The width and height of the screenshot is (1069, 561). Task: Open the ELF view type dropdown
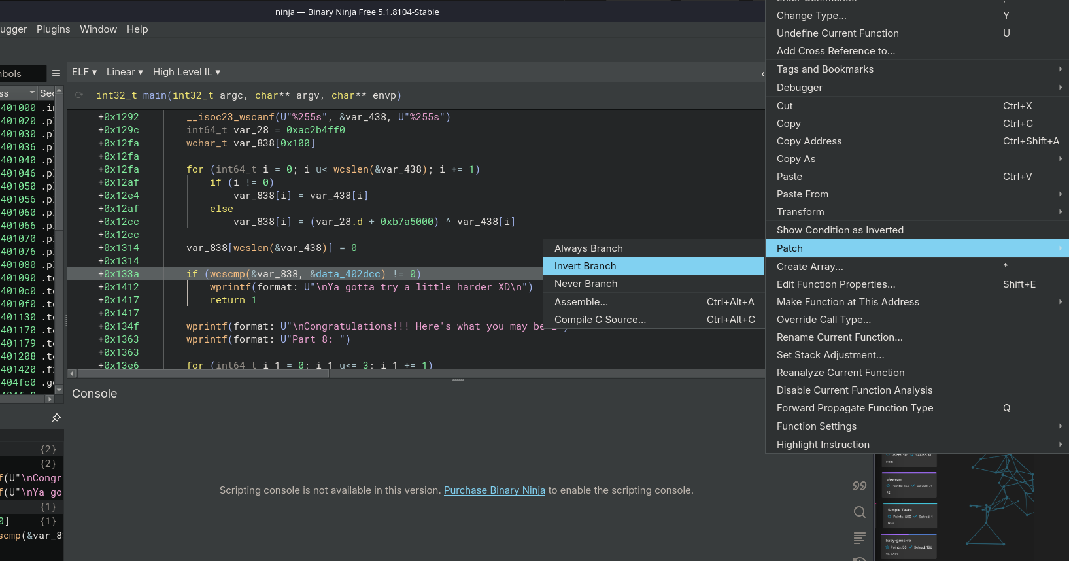84,72
